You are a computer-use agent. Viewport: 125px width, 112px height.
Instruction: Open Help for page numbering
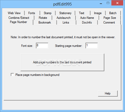108,93
